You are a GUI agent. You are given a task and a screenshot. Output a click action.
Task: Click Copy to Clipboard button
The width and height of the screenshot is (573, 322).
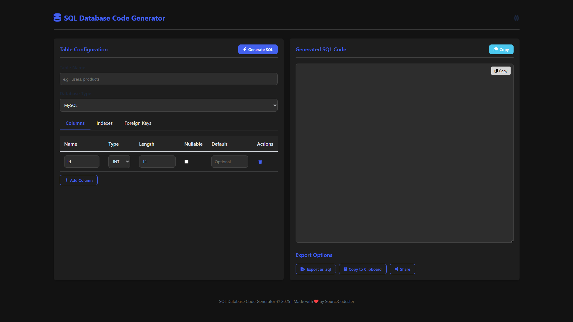tap(362, 269)
